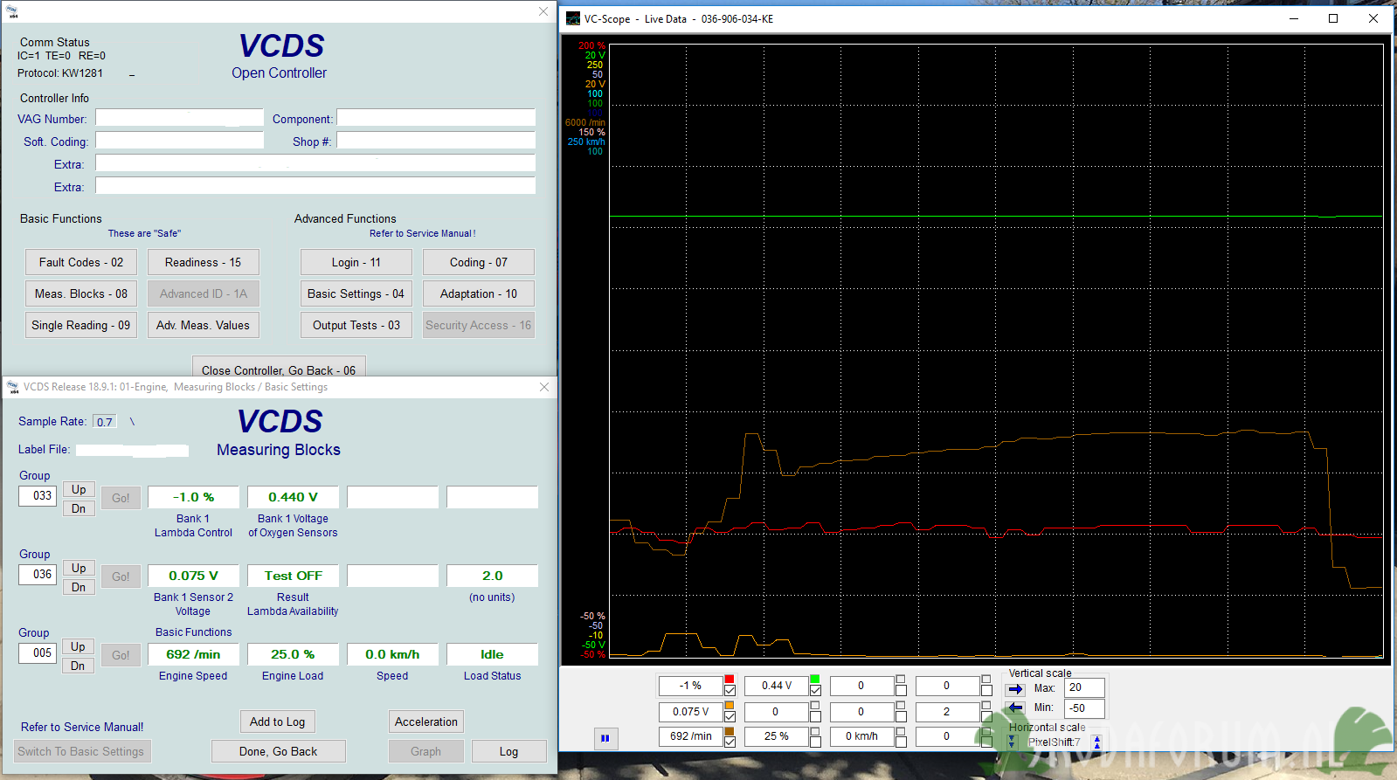Click the VAG Number field
The image size is (1397, 780).
click(179, 118)
